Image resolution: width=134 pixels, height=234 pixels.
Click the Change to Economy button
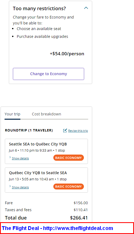(x=49, y=74)
